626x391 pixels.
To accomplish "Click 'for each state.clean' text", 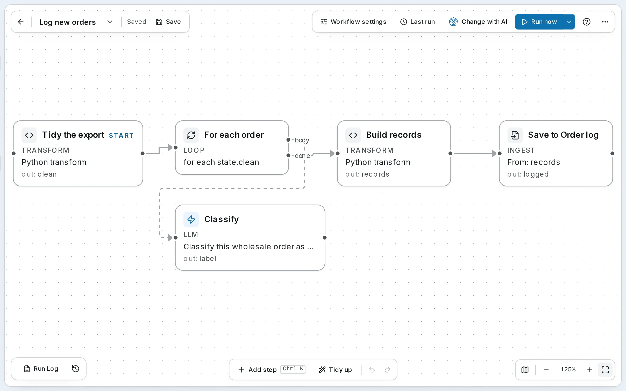I will (x=221, y=162).
